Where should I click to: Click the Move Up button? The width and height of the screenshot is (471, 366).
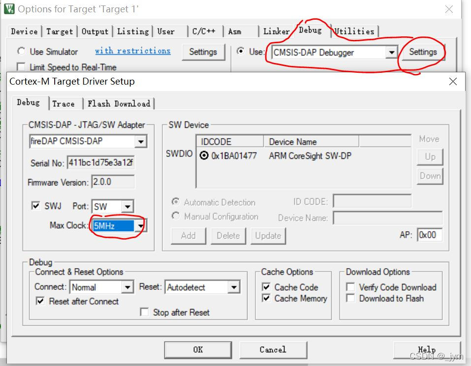pyautogui.click(x=430, y=157)
